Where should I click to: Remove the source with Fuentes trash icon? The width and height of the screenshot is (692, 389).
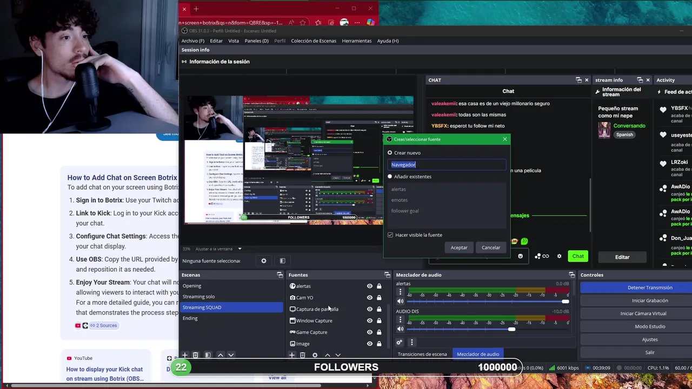[x=303, y=355]
